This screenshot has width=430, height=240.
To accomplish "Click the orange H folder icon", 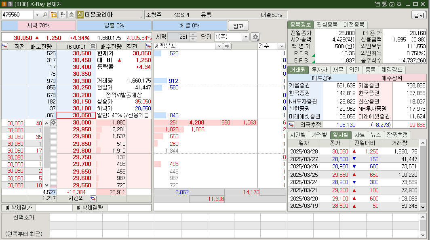I will click(54, 14).
